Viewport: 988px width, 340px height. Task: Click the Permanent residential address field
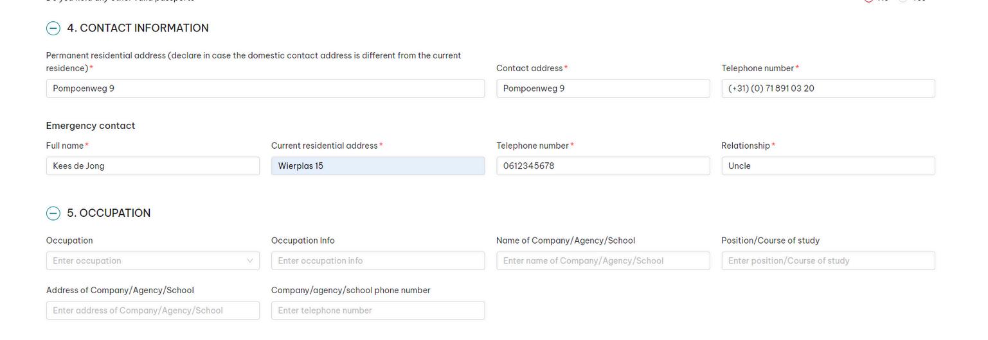(265, 89)
